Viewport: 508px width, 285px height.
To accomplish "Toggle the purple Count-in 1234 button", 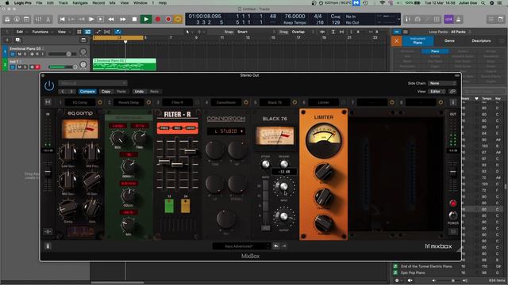I will click(448, 19).
